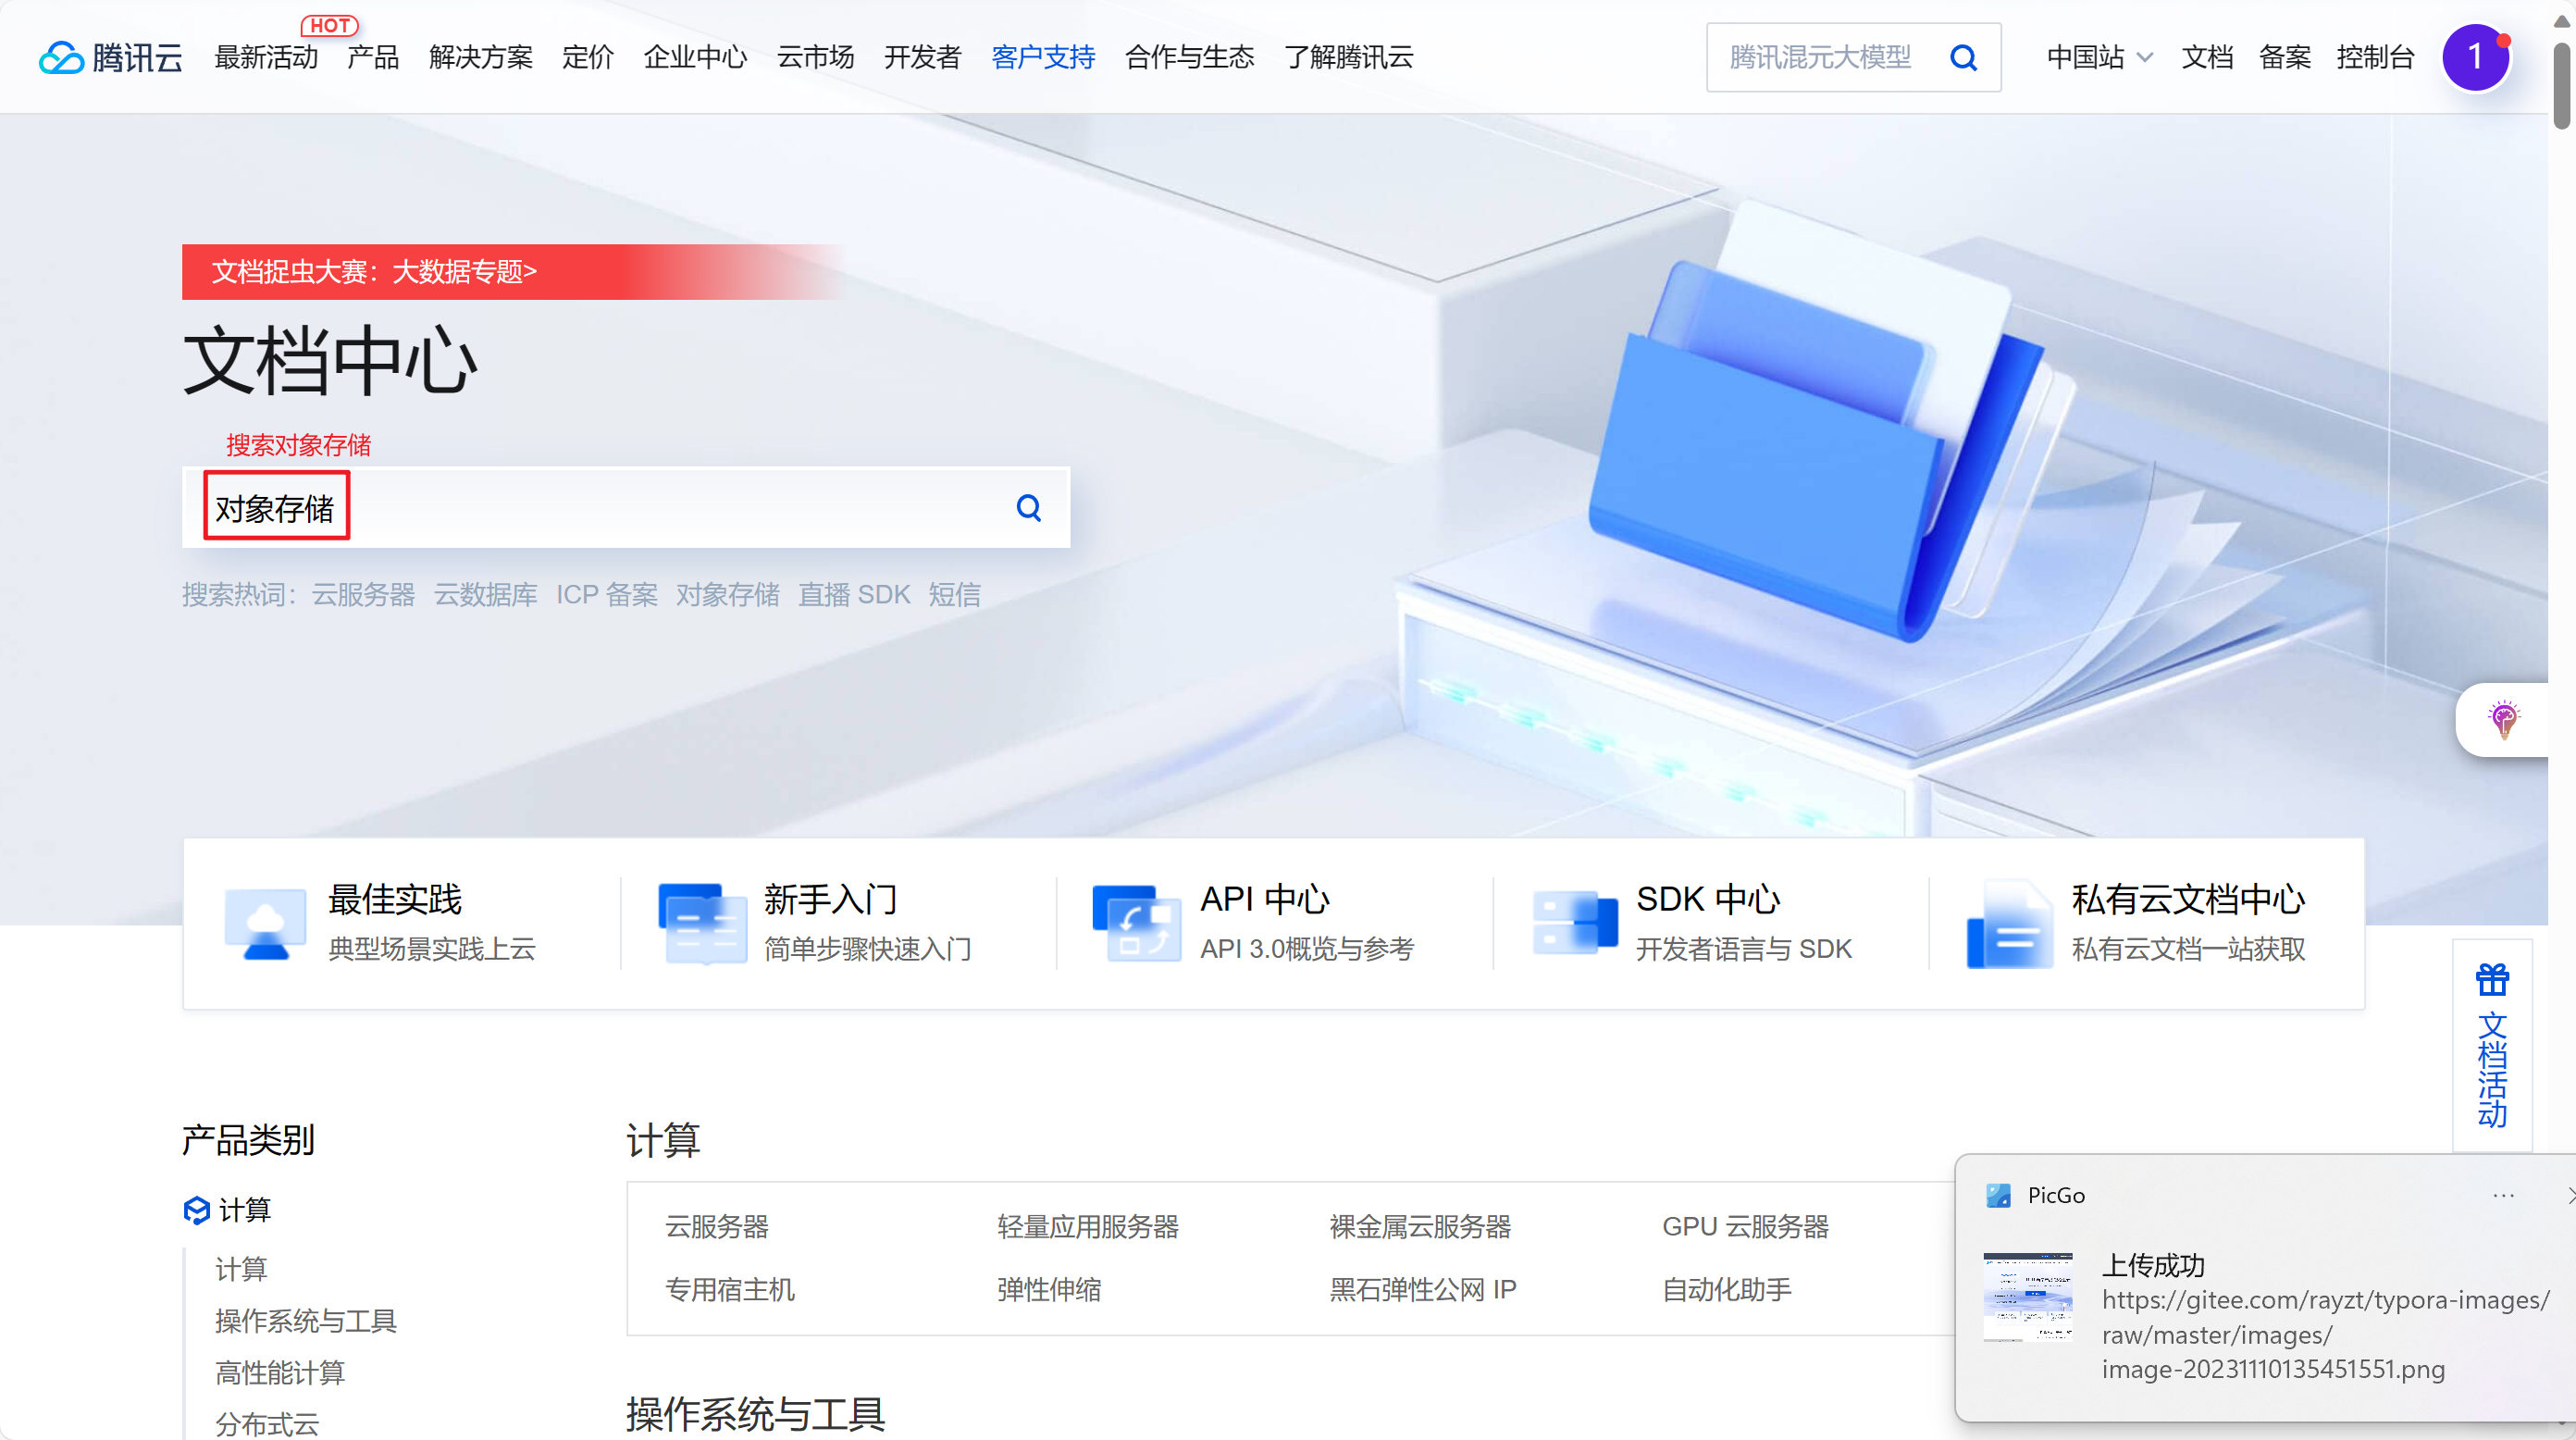Image resolution: width=2576 pixels, height=1440 pixels.
Task: Click the 新手入门 icon
Action: click(x=702, y=923)
